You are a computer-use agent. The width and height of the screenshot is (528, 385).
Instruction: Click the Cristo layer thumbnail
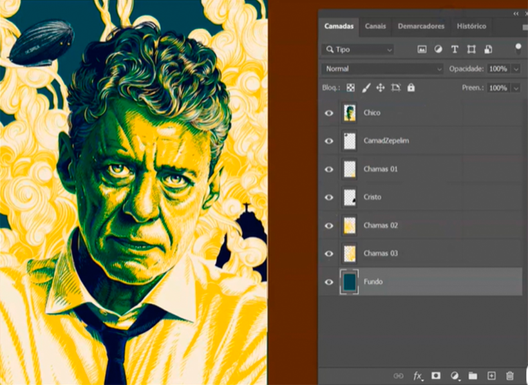(x=350, y=198)
